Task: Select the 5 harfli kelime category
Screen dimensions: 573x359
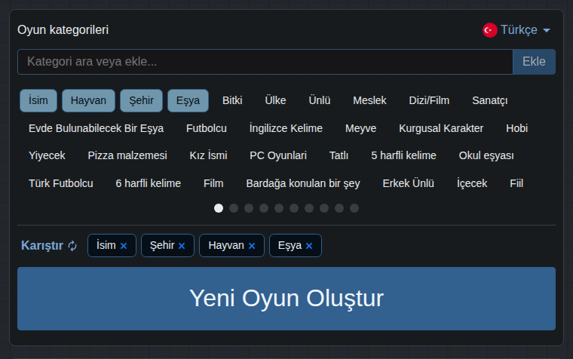Action: point(403,155)
